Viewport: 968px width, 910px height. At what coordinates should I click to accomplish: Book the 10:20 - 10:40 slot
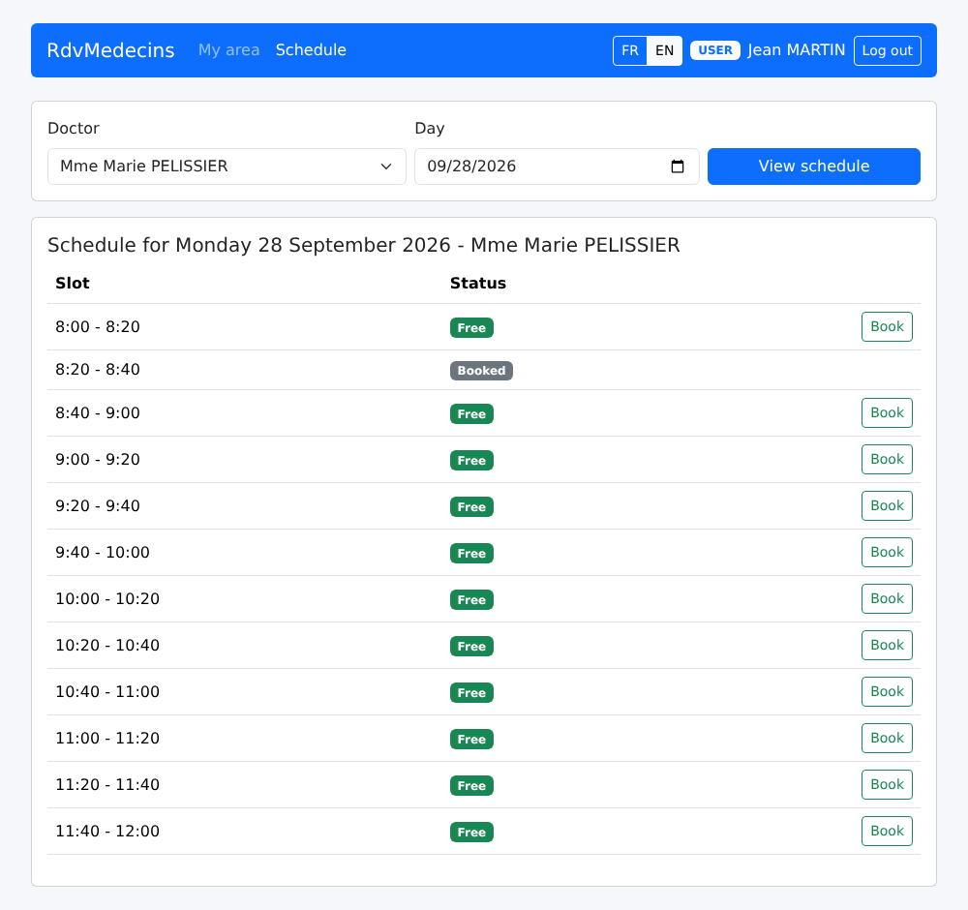tap(887, 645)
